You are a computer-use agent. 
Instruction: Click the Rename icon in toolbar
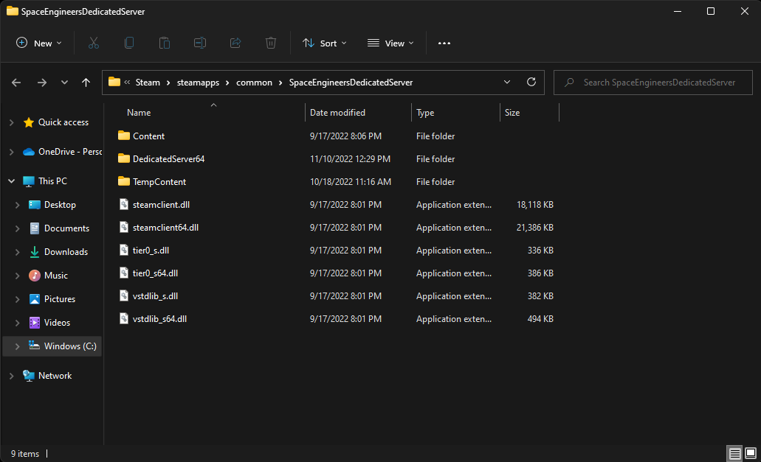[x=200, y=43]
